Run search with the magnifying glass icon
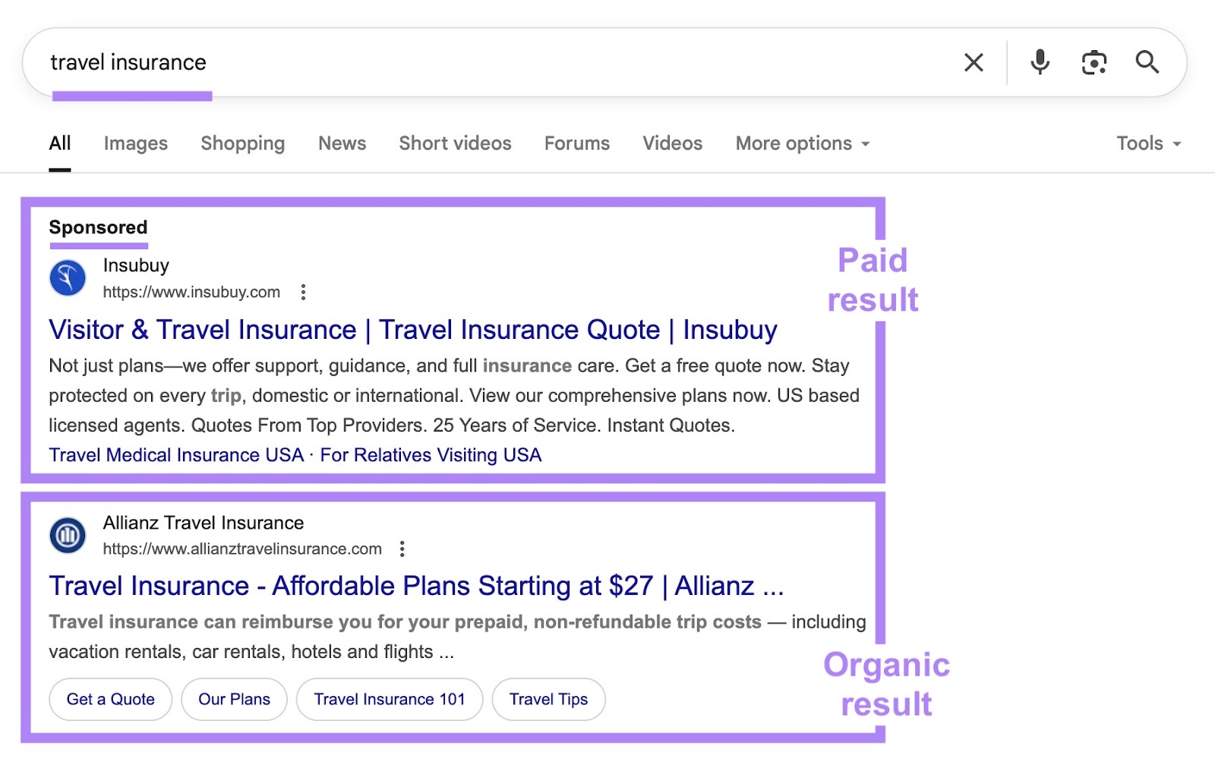Viewport: 1215px width, 759px height. 1147,62
